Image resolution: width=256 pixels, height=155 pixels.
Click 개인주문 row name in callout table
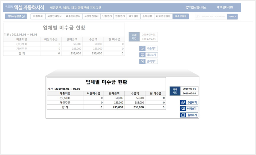65,103
